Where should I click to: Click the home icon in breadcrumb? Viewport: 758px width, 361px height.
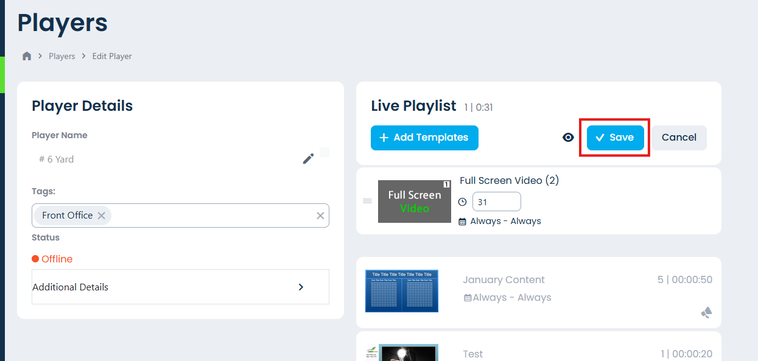[27, 56]
